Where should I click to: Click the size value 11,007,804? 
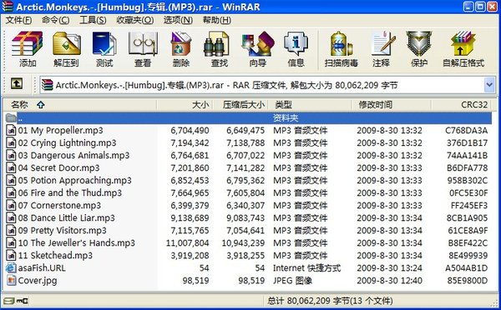[187, 243]
